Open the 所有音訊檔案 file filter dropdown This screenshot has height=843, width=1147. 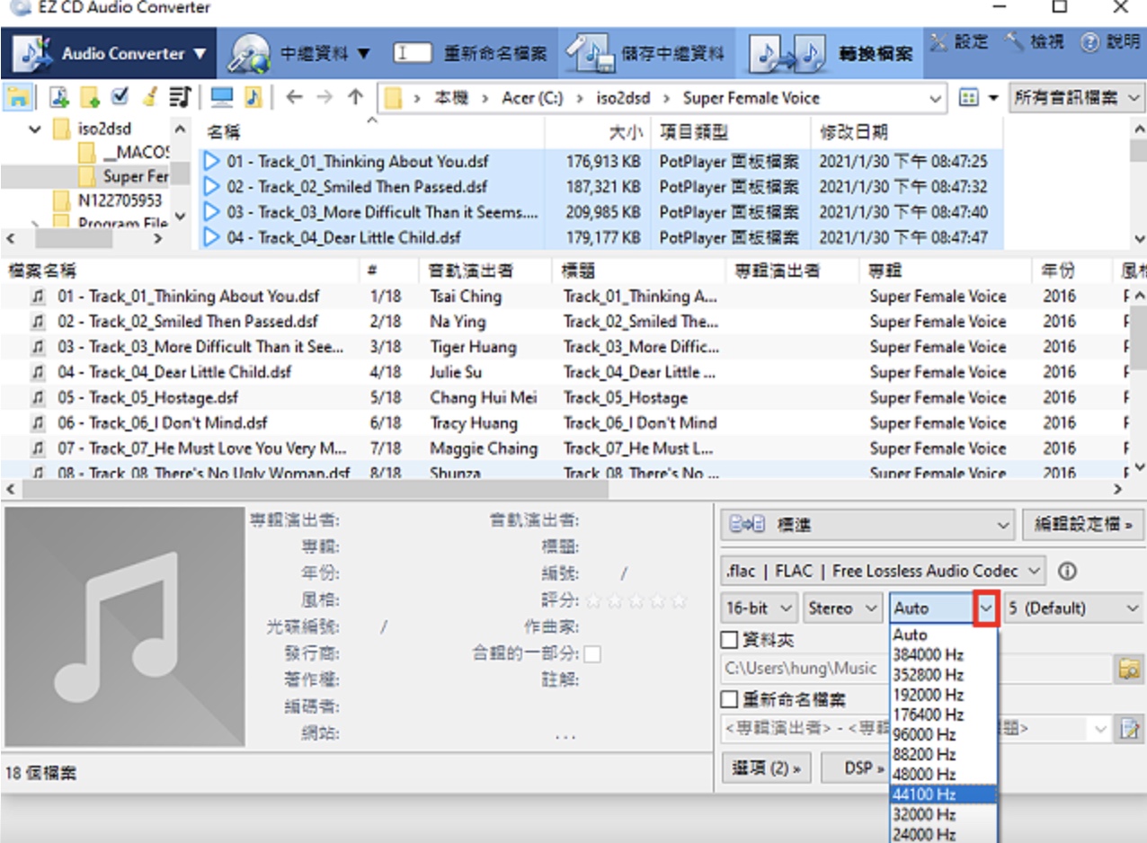1077,97
